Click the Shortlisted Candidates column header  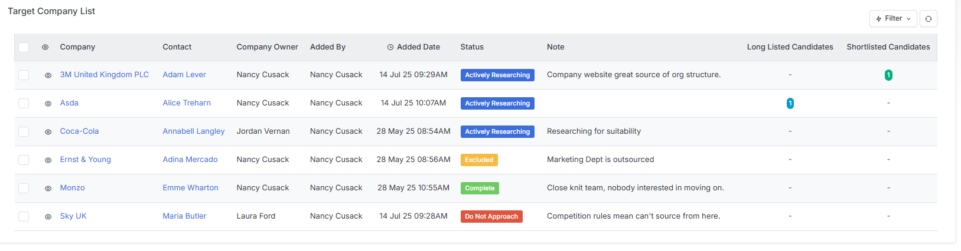coord(888,47)
